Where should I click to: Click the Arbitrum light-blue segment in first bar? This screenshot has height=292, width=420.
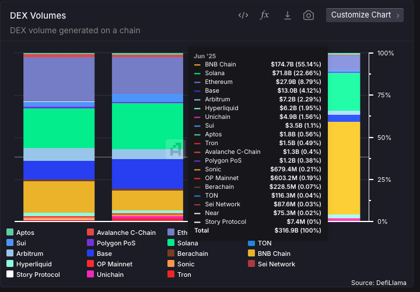tap(59, 154)
